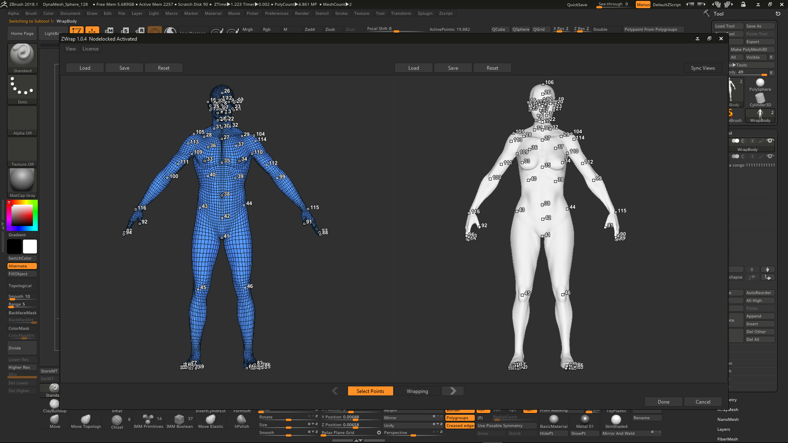Choose the BasicMaterial sphere

554,421
